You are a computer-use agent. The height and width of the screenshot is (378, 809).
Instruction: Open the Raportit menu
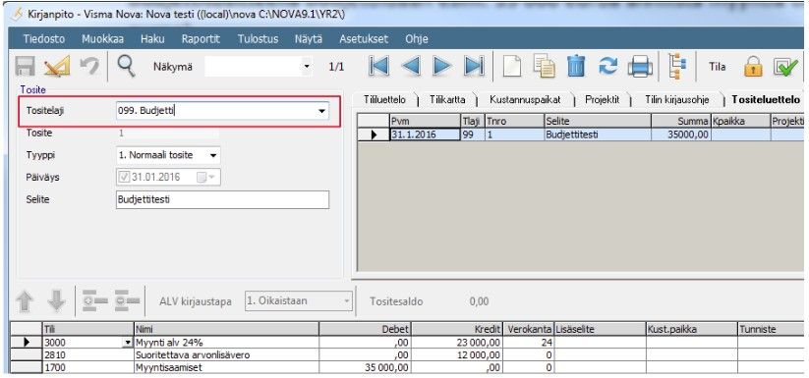[201, 39]
